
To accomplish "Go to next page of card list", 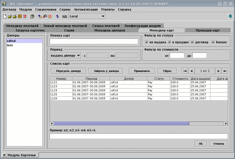I will pos(218,71).
